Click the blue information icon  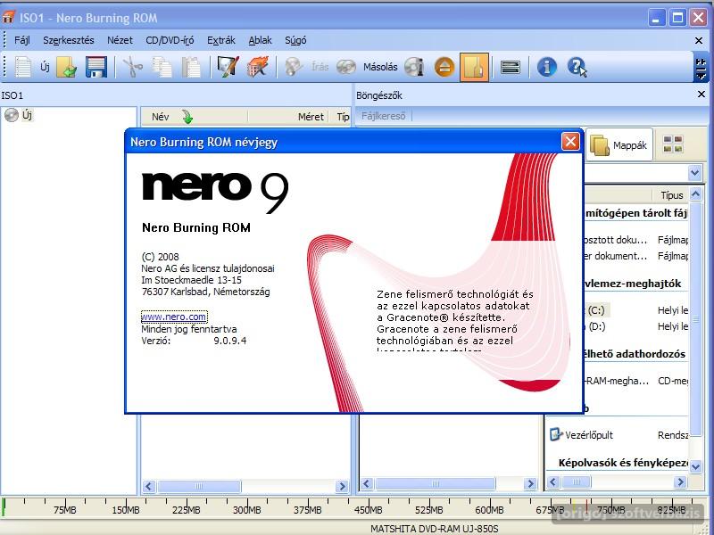546,67
